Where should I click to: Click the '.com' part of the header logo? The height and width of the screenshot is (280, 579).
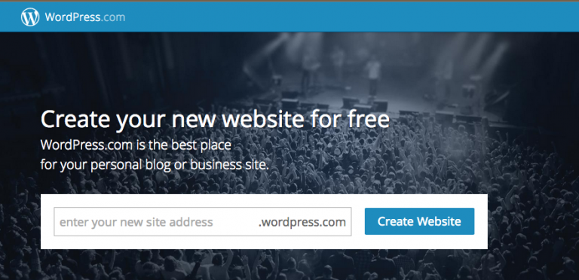[x=114, y=17]
